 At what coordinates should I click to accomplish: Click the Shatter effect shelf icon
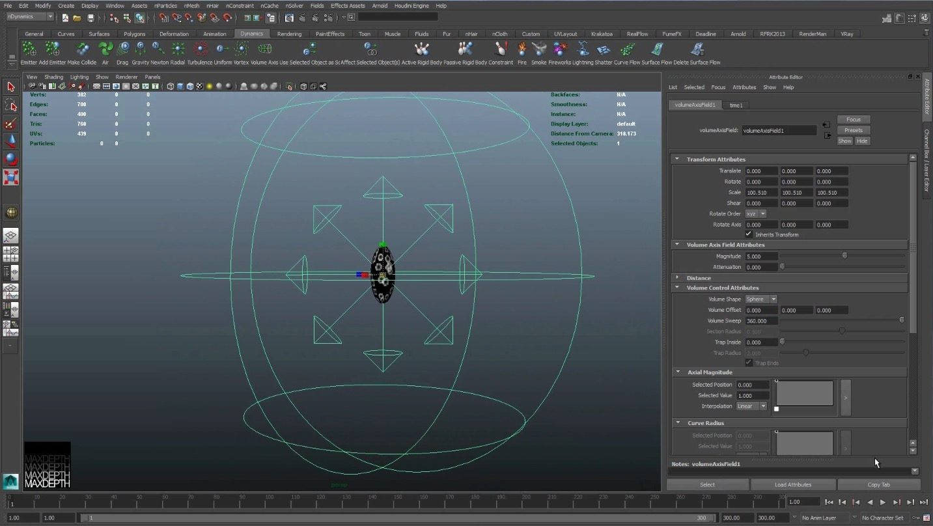(604, 49)
